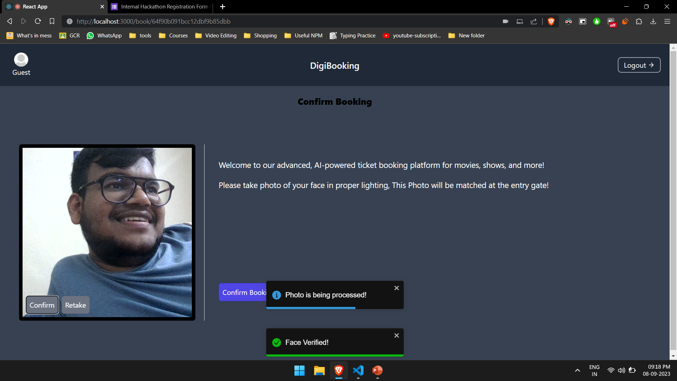This screenshot has height=381, width=677.
Task: Click the camera permission icon in address bar
Action: point(505,21)
